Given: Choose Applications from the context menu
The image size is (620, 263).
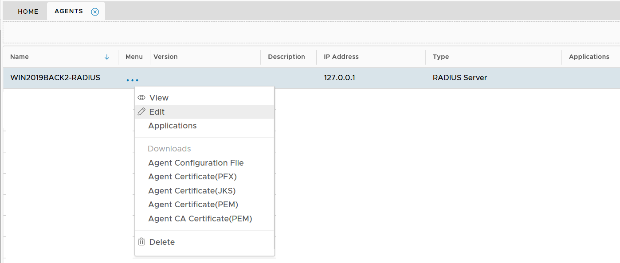Looking at the screenshot, I should [173, 126].
